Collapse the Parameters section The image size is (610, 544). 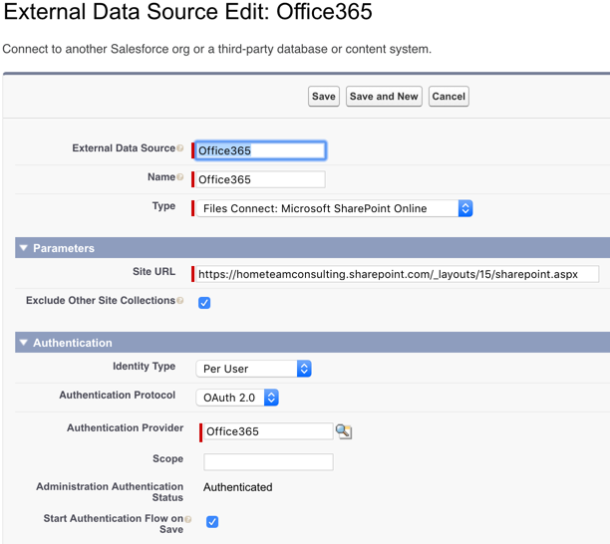point(24,248)
